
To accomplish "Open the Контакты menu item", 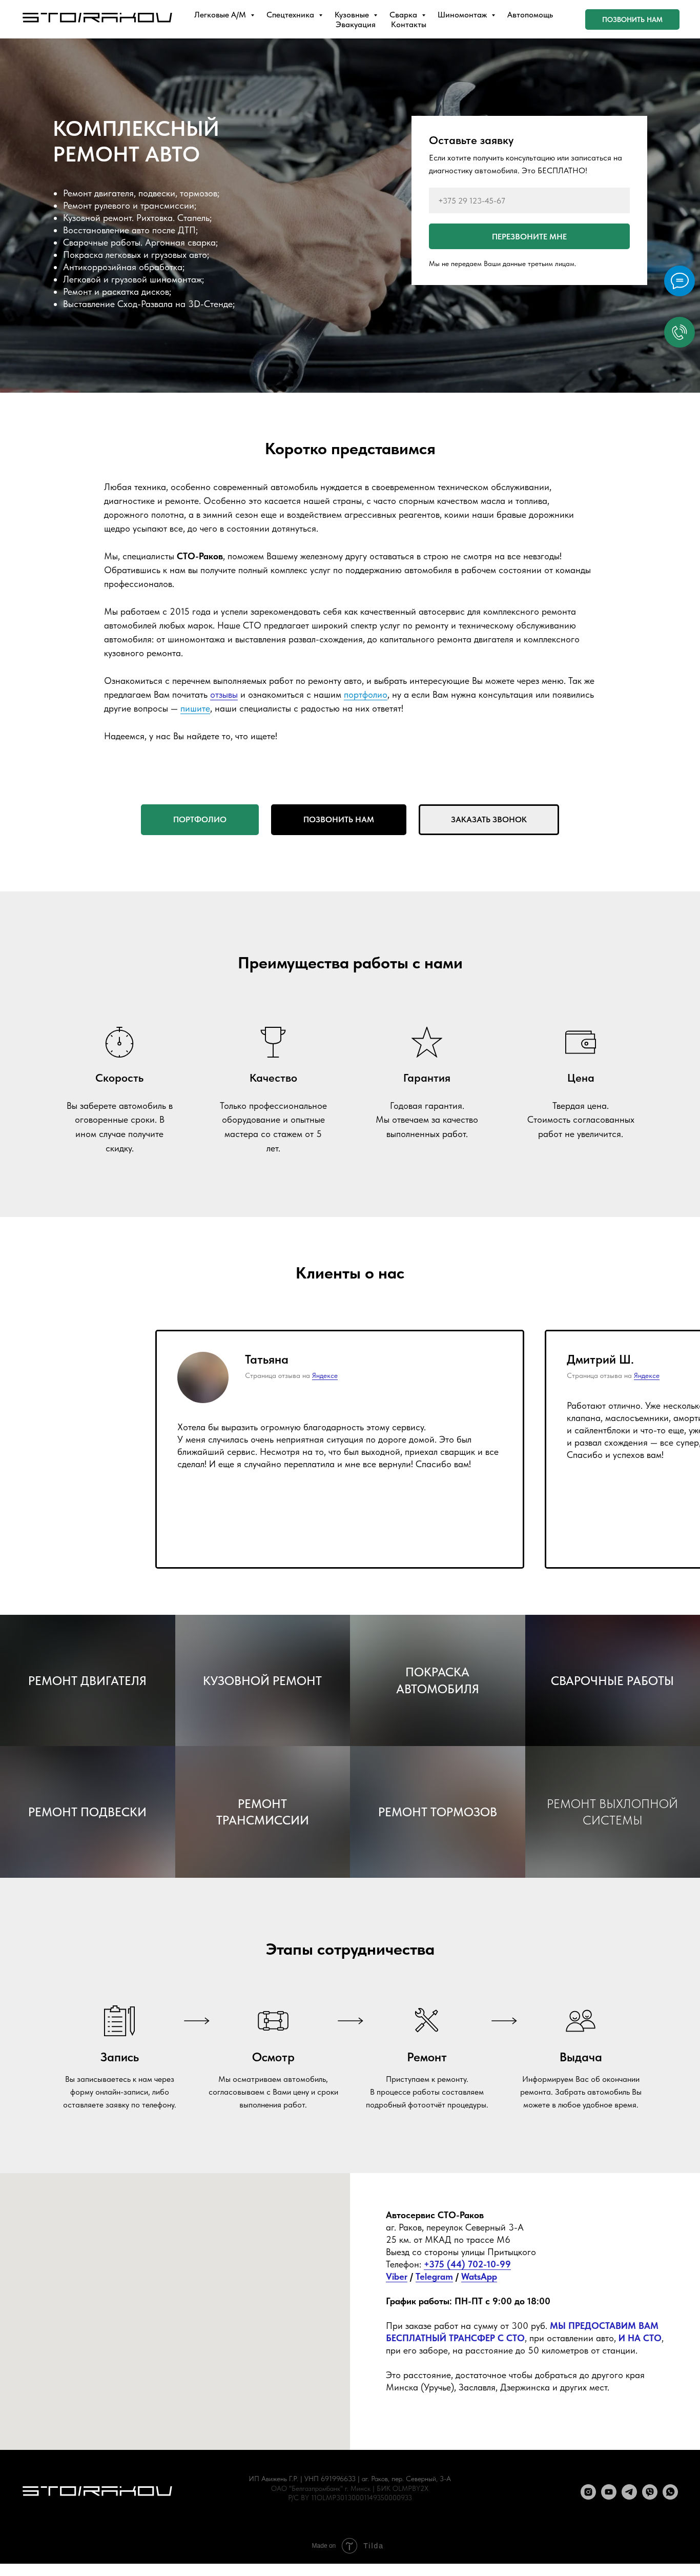I will click(408, 25).
